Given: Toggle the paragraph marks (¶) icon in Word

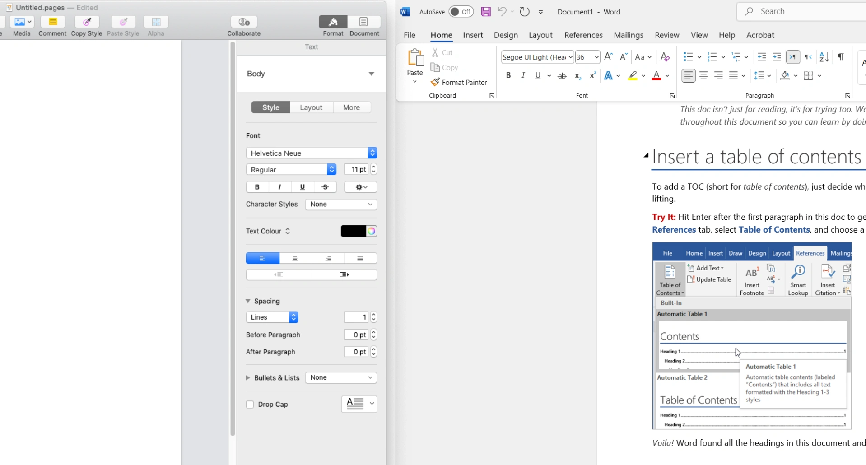Looking at the screenshot, I should coord(840,57).
